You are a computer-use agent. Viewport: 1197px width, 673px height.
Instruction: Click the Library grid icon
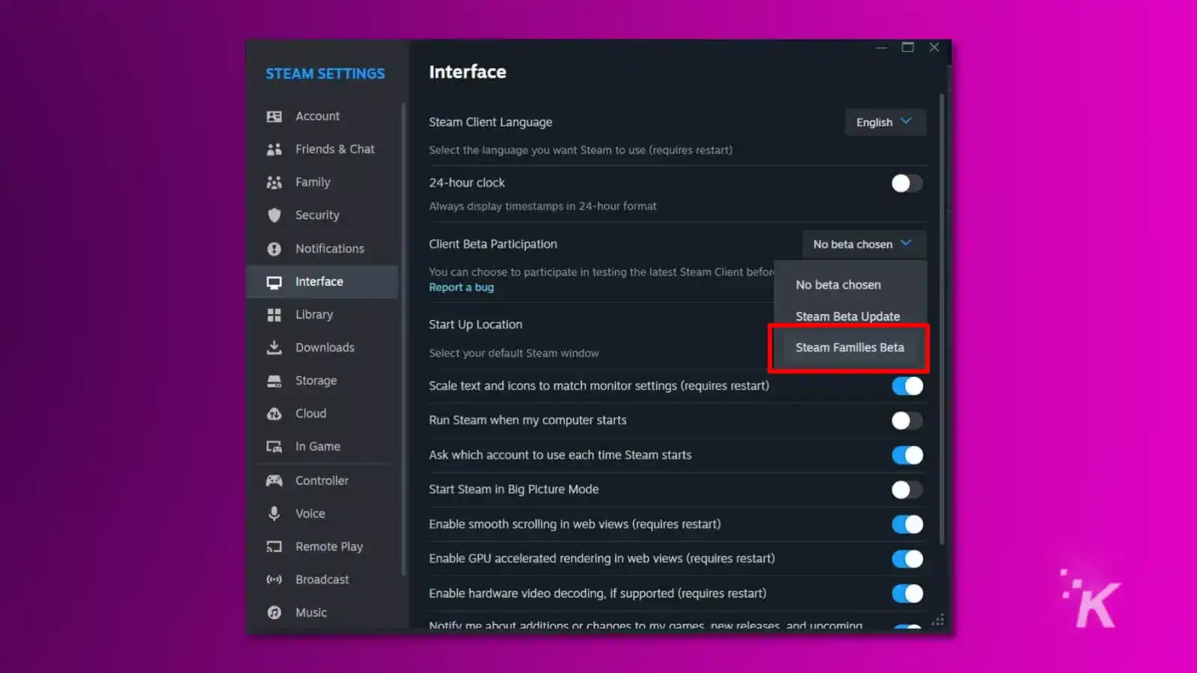[275, 315]
